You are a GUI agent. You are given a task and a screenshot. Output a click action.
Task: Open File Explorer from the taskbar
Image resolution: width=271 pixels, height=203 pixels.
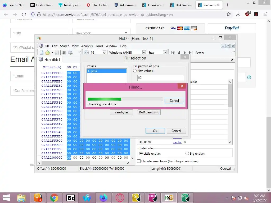tap(21, 198)
